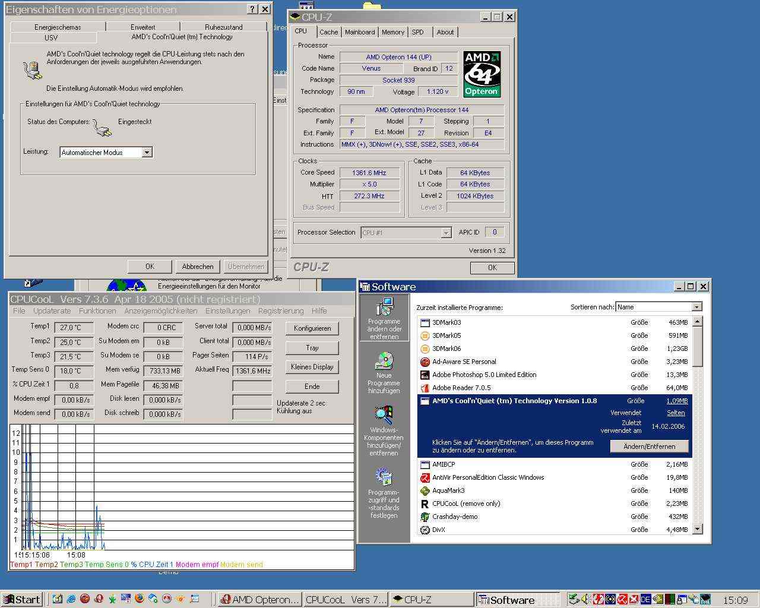Click Firefox icon in quick launch bar
Viewport: 760px width, 608px height.
pyautogui.click(x=140, y=599)
